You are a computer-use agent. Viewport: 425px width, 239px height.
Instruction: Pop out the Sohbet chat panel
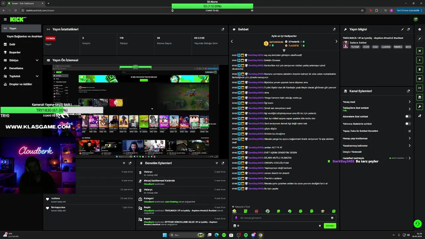coord(334,29)
